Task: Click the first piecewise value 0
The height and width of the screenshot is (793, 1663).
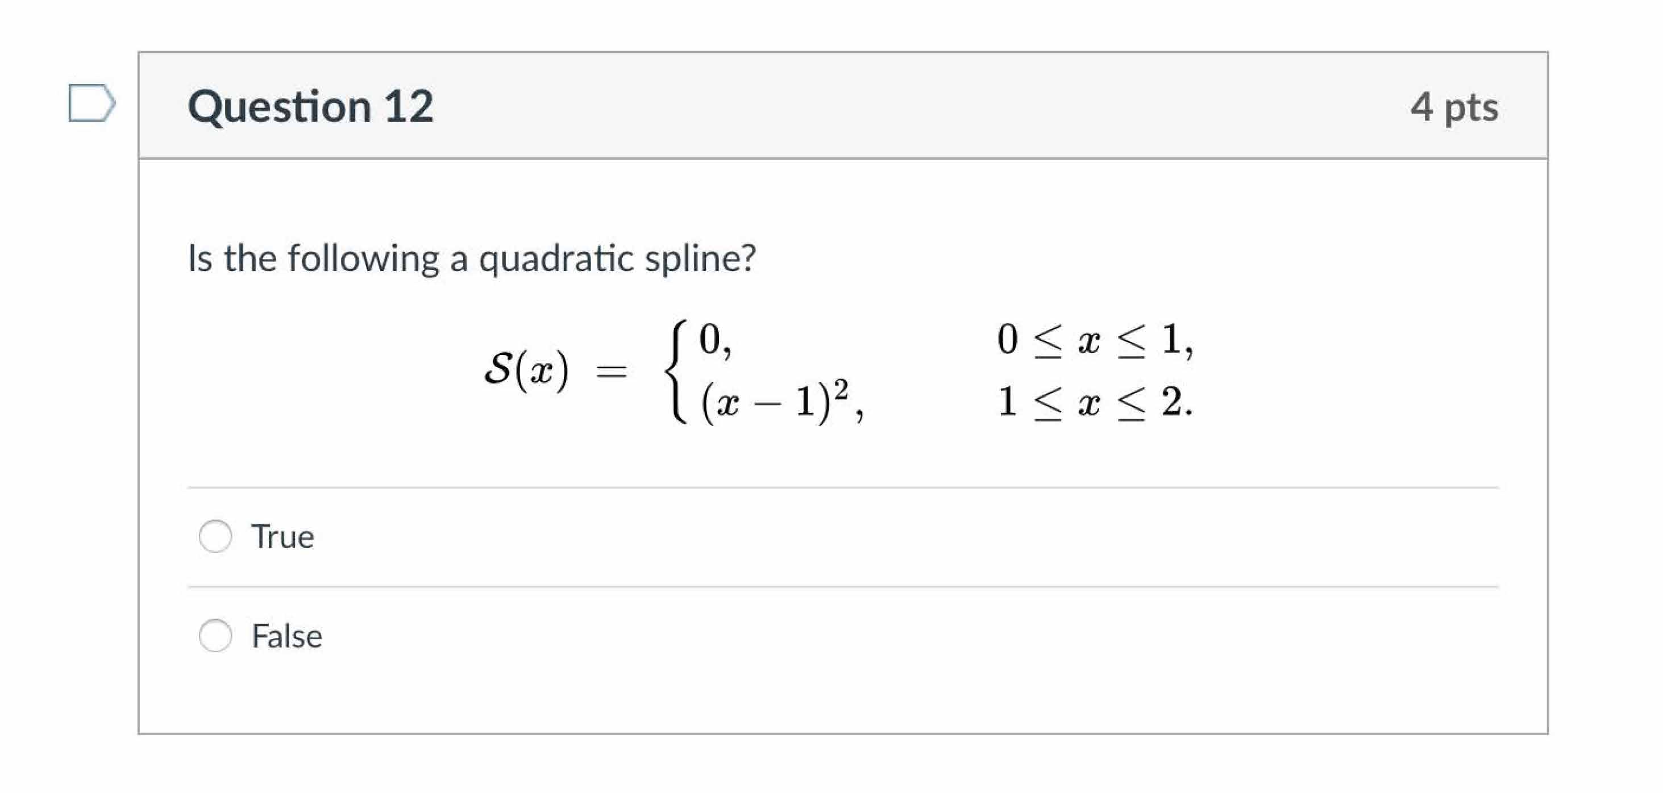Action: pos(710,338)
